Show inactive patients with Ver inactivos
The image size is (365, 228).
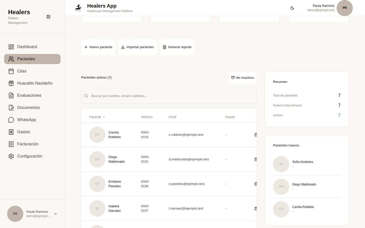[243, 78]
